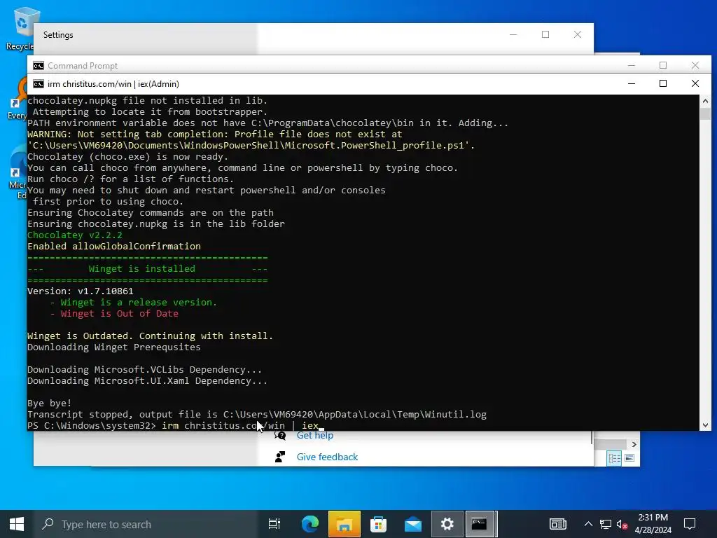Open the clock showing 2:31 PM
This screenshot has height=538, width=717.
tap(653, 524)
